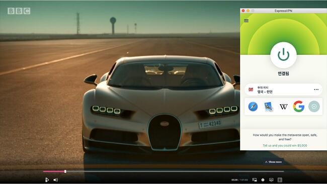Launch Preview app shortcut in ExpressVPN
Screen dimensions: 327x184
[269, 107]
